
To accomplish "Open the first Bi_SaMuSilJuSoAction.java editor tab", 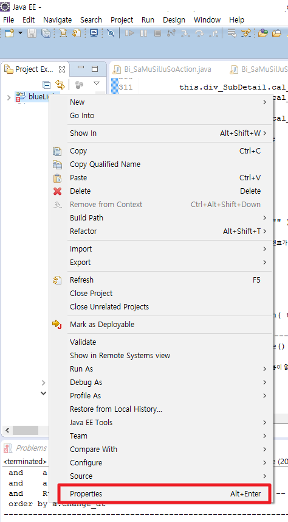I will pyautogui.click(x=162, y=69).
